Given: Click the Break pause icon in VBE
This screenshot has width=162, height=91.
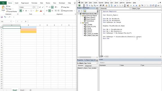Looking at the screenshot, I should (134, 6).
